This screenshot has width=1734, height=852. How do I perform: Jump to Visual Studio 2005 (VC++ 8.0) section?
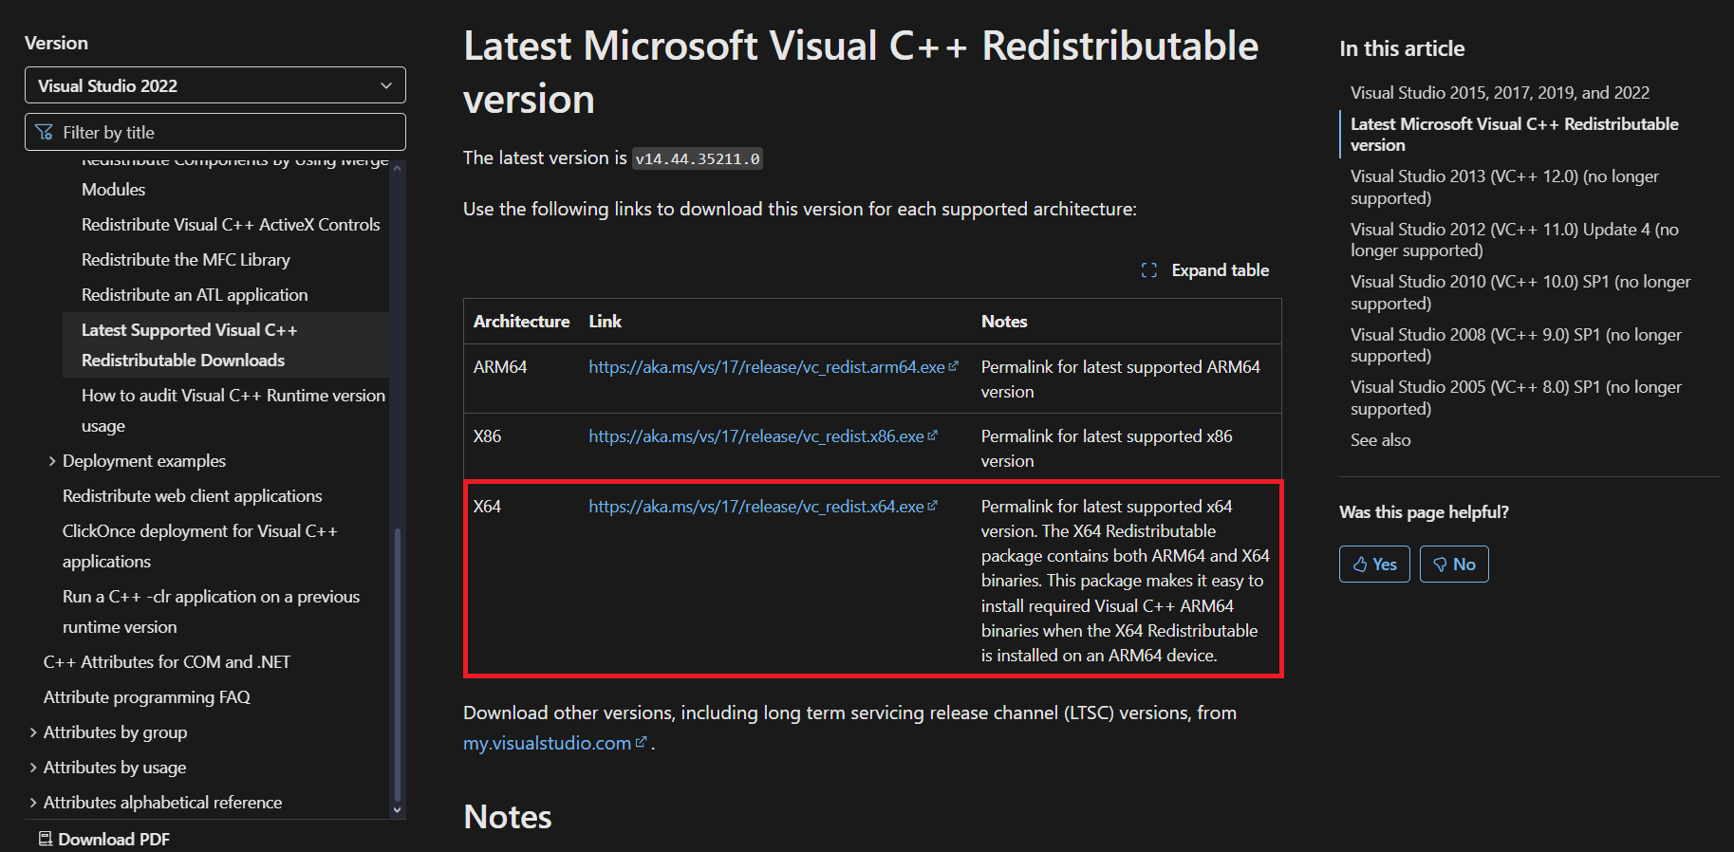(1516, 398)
